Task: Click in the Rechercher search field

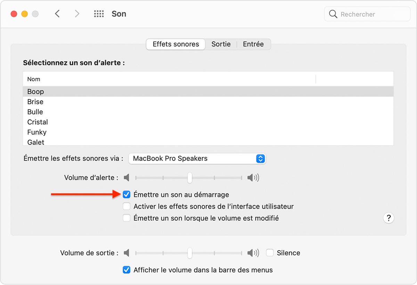Action: coord(372,14)
